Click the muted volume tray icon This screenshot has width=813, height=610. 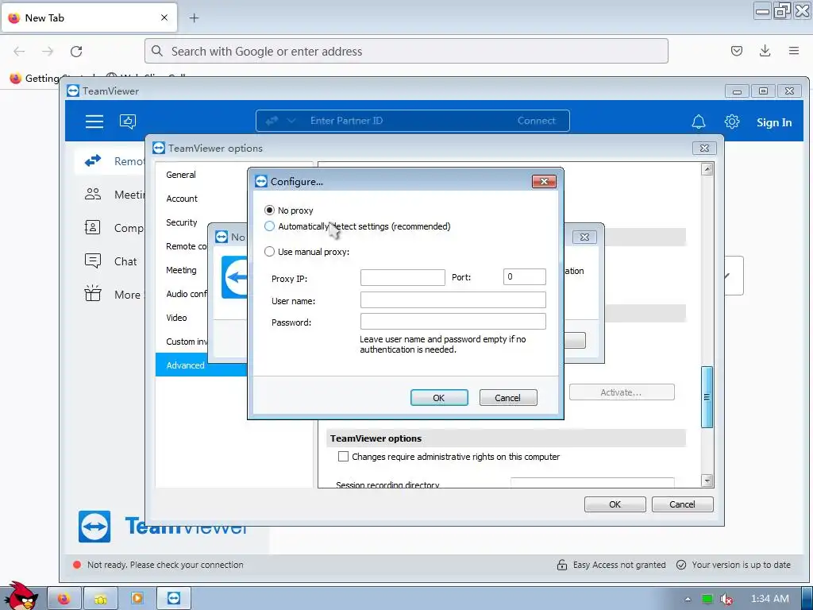(x=726, y=599)
